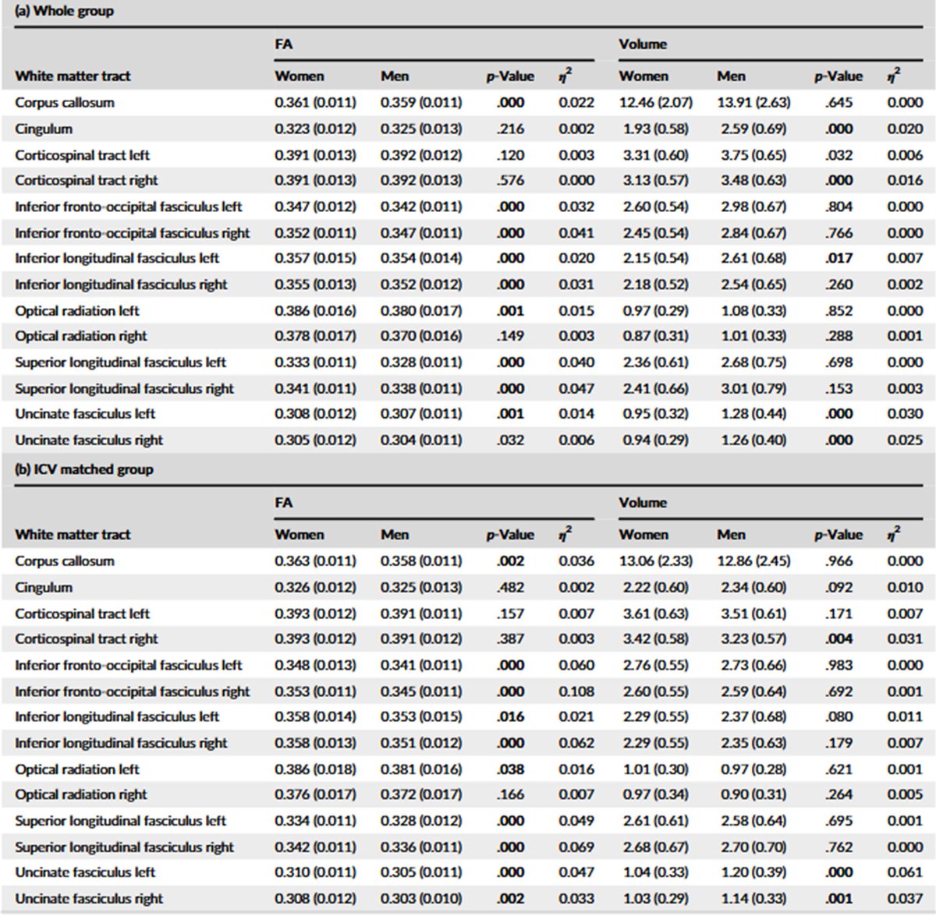Click Whole group volume eta-squared value "0.030"

(905, 414)
